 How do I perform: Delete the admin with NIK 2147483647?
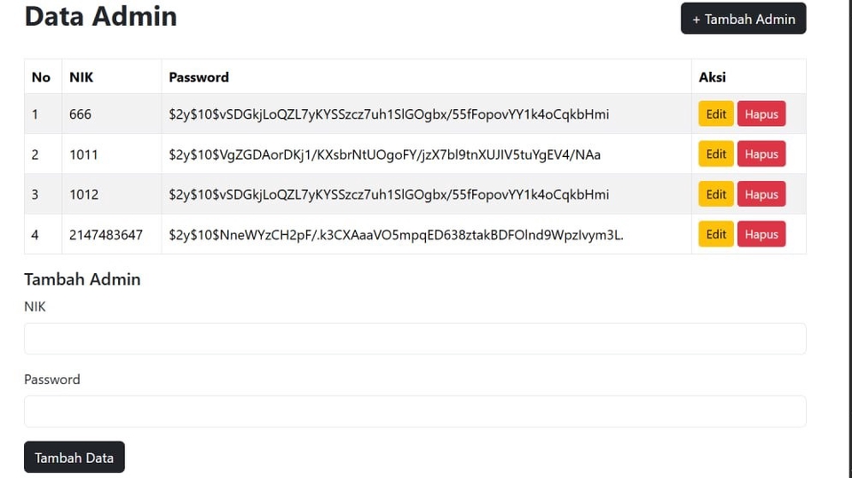[761, 234]
